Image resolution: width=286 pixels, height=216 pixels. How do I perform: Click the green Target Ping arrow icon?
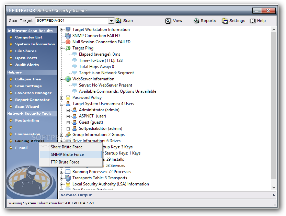point(68,48)
